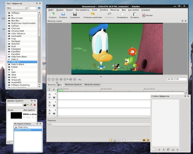Image resolution: width=193 pixels, height=154 pixels.
Task: Lock timeline track 0
Action: pos(50,94)
